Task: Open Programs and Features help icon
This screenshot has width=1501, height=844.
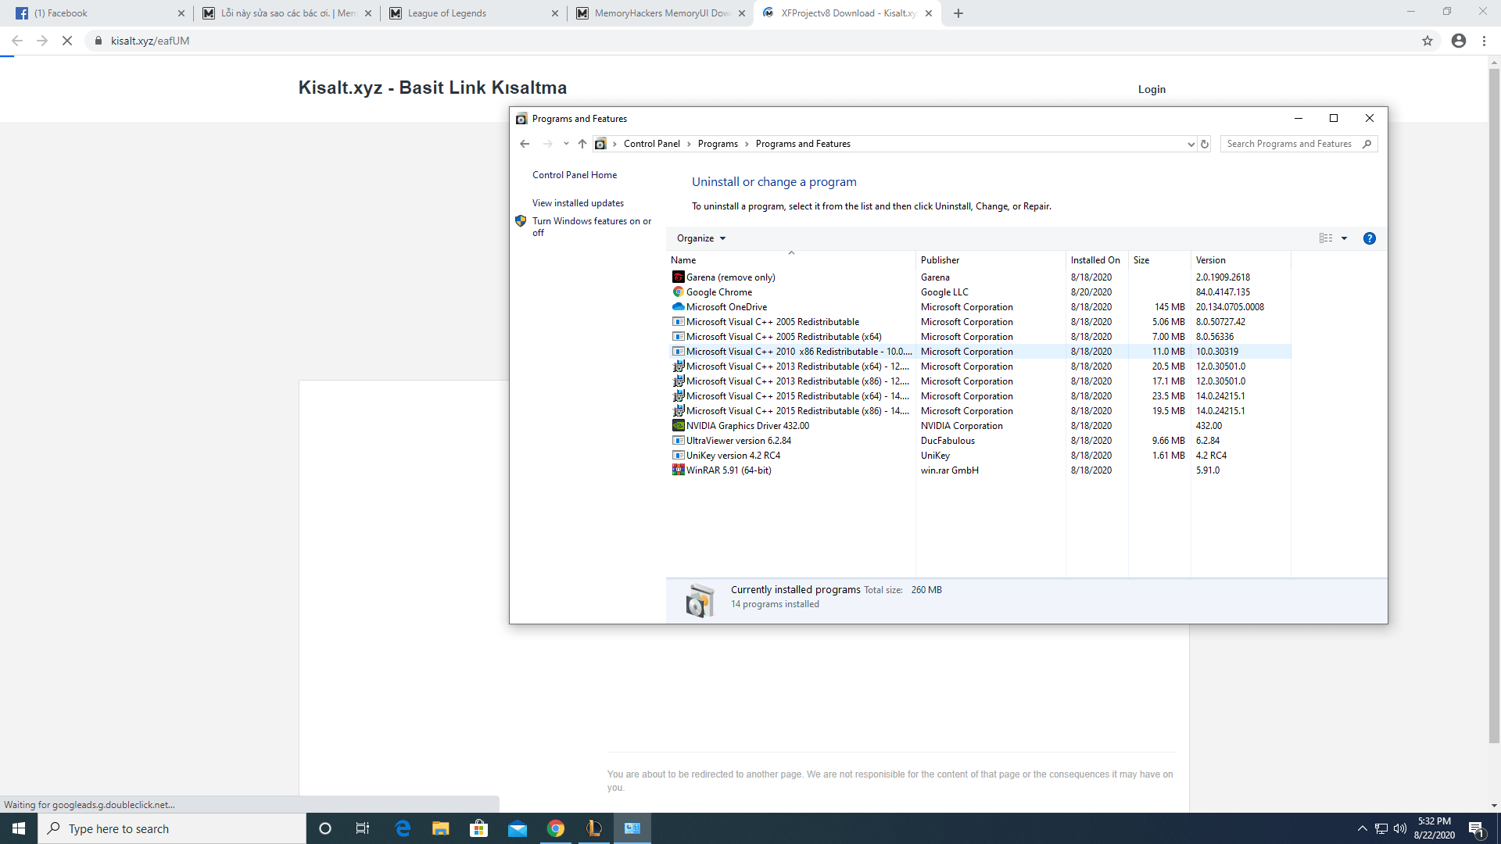Action: pyautogui.click(x=1370, y=238)
